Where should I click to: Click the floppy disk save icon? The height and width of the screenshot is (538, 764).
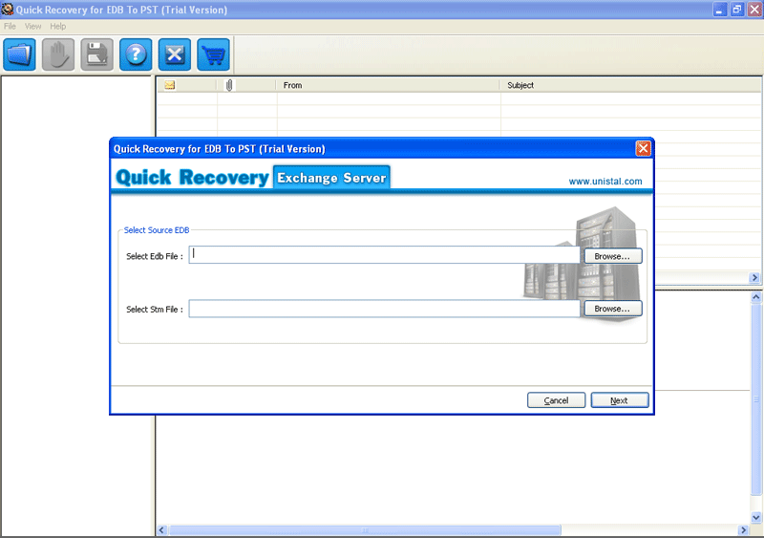pyautogui.click(x=96, y=54)
